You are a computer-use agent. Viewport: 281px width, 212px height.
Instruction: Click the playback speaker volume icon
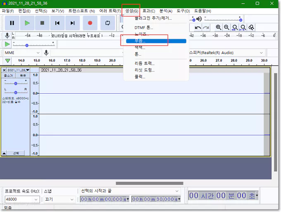(199, 19)
